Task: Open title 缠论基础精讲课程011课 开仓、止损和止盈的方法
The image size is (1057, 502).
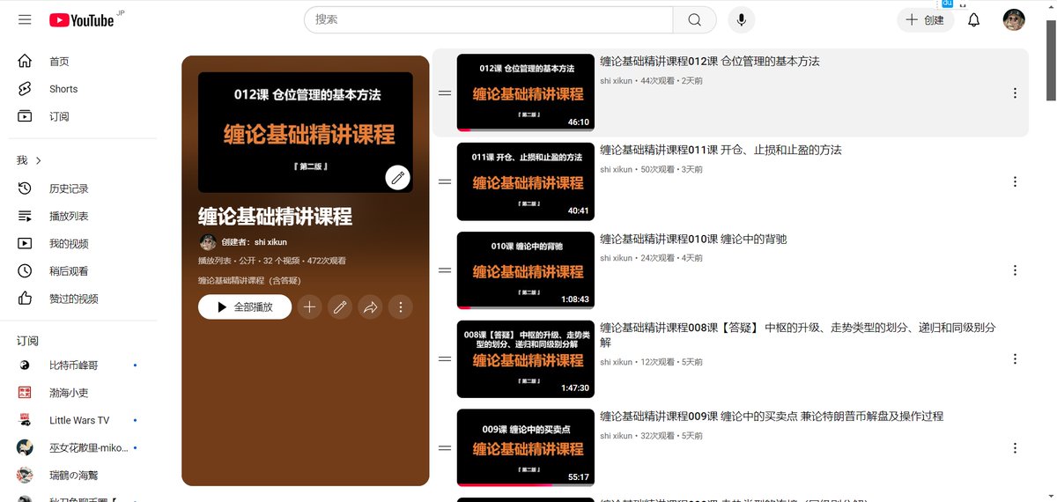Action: point(721,151)
